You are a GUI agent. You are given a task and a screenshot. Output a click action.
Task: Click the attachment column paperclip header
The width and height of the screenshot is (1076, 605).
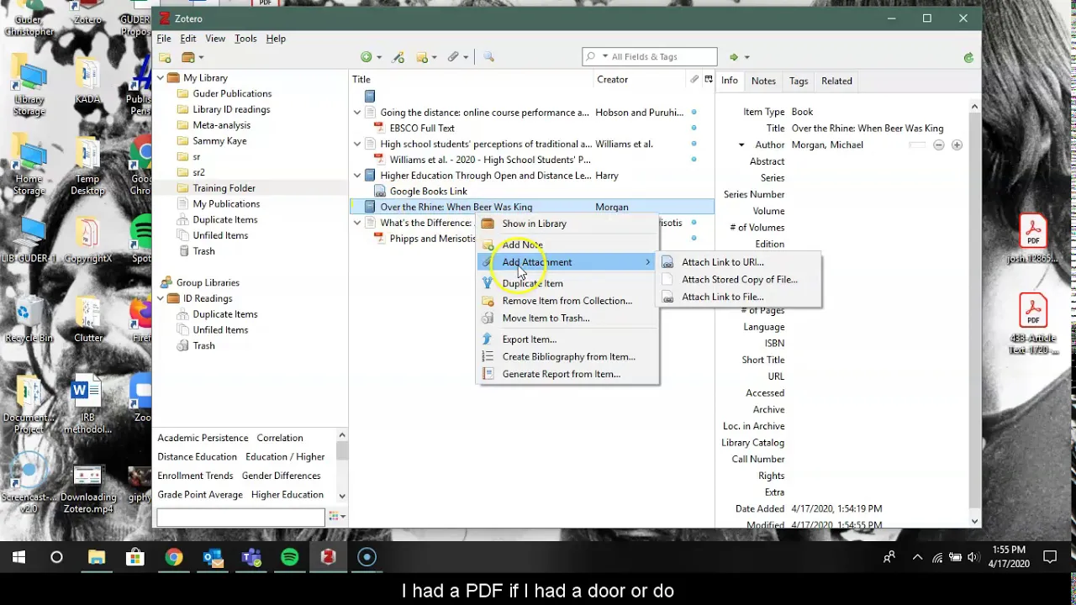pos(694,79)
